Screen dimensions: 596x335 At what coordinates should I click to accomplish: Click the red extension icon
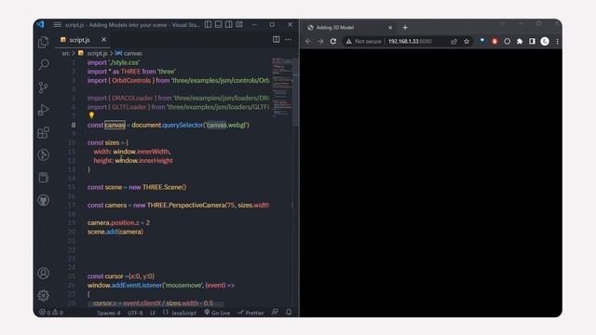pos(494,41)
